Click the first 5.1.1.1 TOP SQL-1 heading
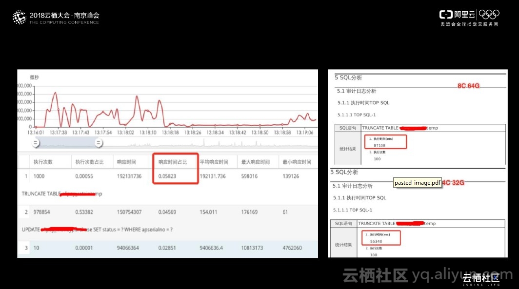519x289 pixels. 357,115
